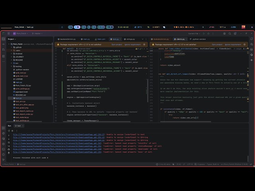Click Sync project in left banner
The height and width of the screenshot is (191, 255).
[x=117, y=45]
